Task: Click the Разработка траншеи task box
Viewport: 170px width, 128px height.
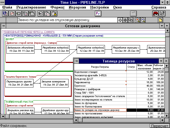Action: pos(126,49)
